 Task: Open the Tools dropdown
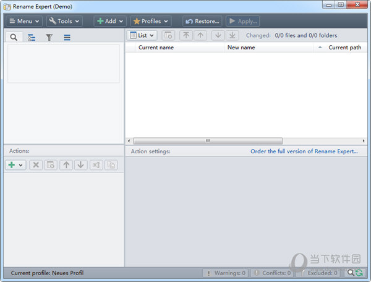tap(64, 21)
